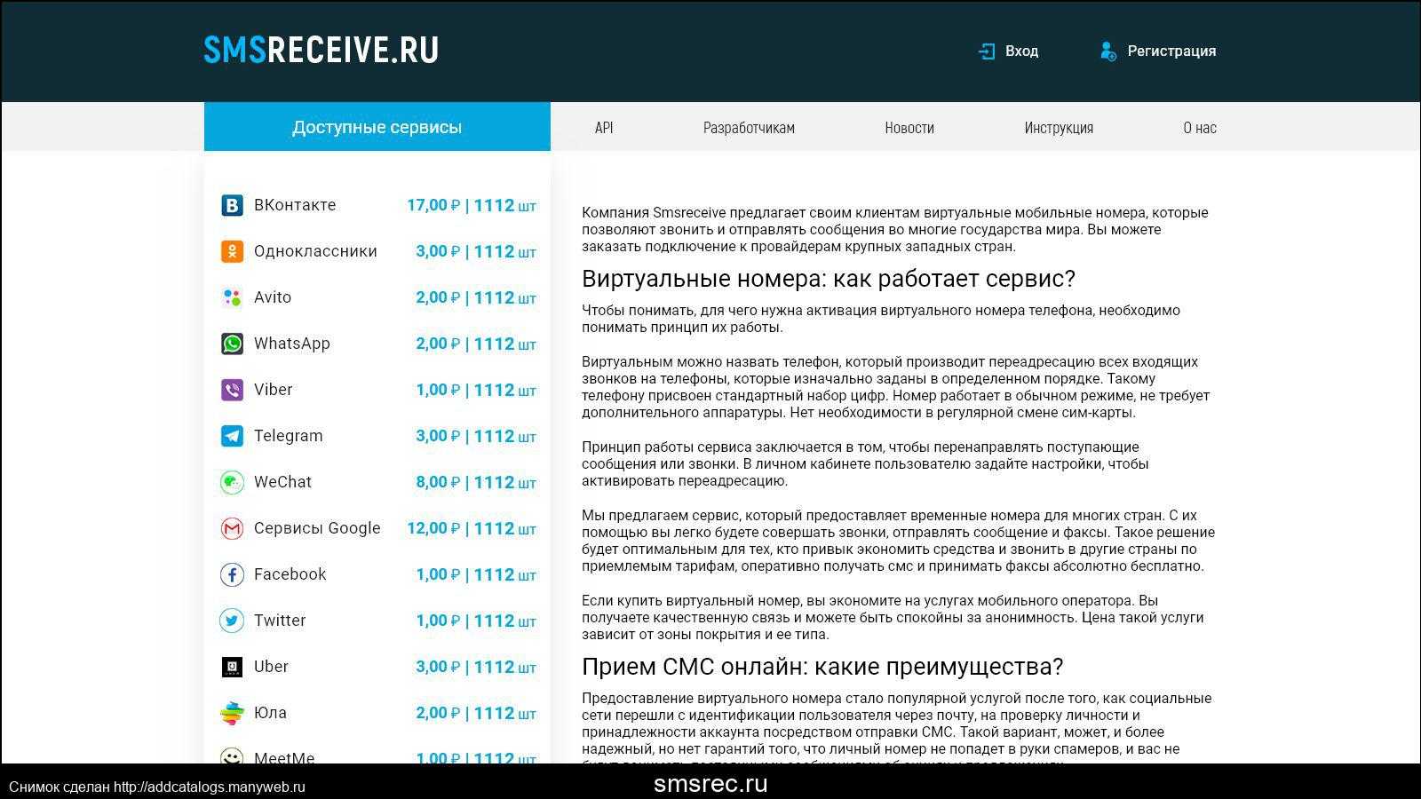Click heading Виртуальные номера: как работает сервис?

coord(829,279)
